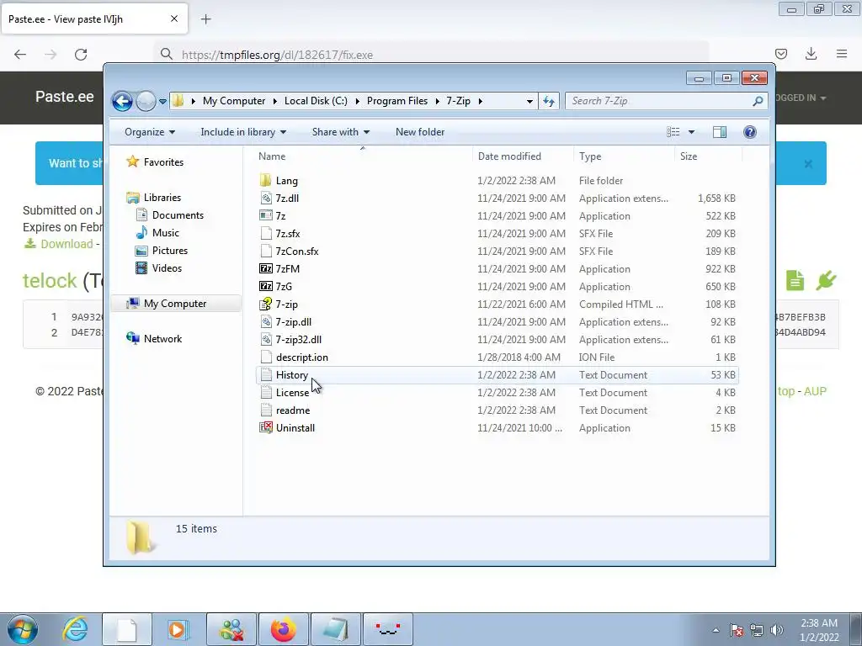Select the Lang folder icon
This screenshot has height=646, width=862.
pos(265,180)
